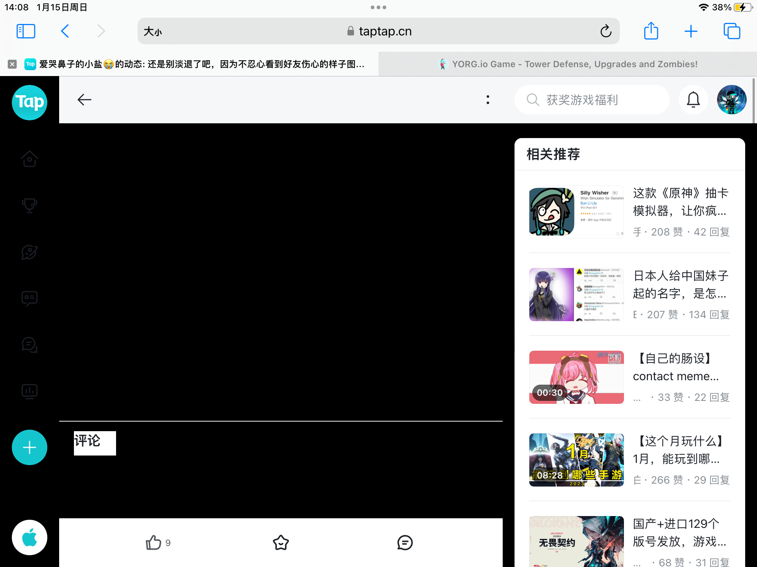The image size is (757, 567).
Task: Close the 爱哭鼻子的小盐 tab
Action: click(12, 64)
